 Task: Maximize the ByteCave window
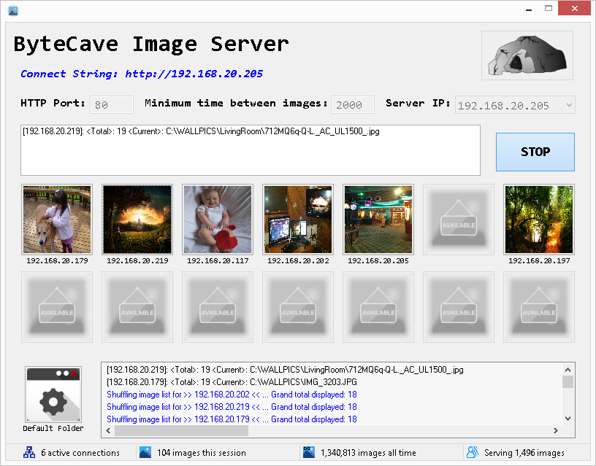tap(548, 8)
